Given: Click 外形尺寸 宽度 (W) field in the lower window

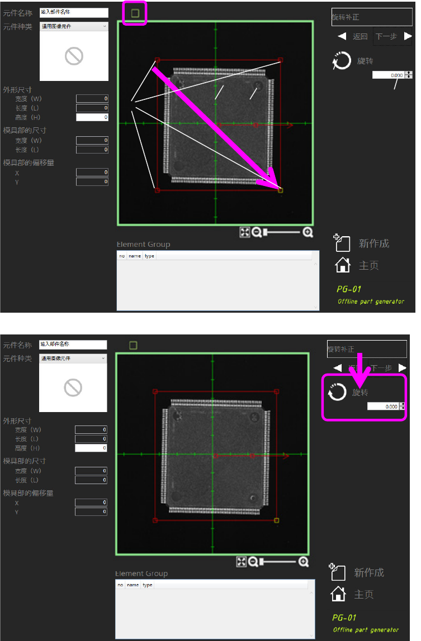Looking at the screenshot, I should point(91,429).
